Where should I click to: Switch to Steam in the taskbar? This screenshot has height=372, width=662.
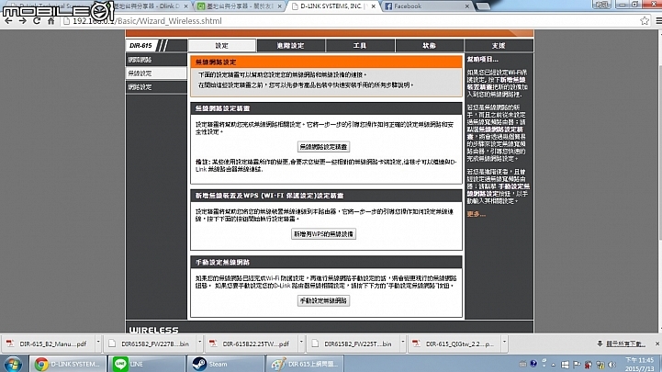click(226, 364)
